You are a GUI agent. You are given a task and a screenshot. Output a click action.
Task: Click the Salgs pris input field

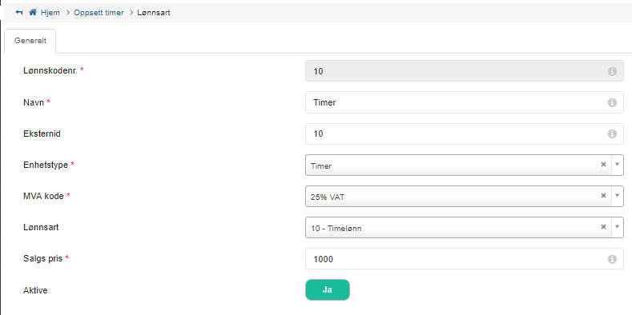pyautogui.click(x=465, y=259)
